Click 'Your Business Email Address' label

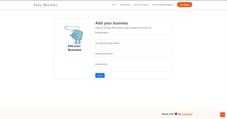[x=107, y=43]
